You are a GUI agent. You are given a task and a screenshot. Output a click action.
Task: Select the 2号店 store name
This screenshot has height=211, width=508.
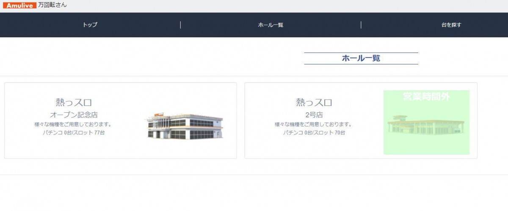point(314,115)
